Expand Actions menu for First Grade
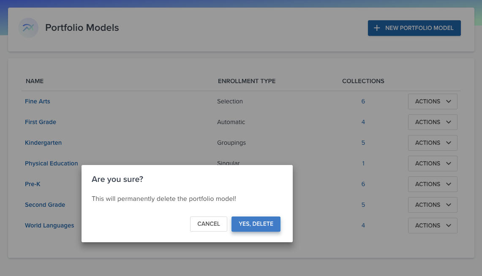 [433, 122]
